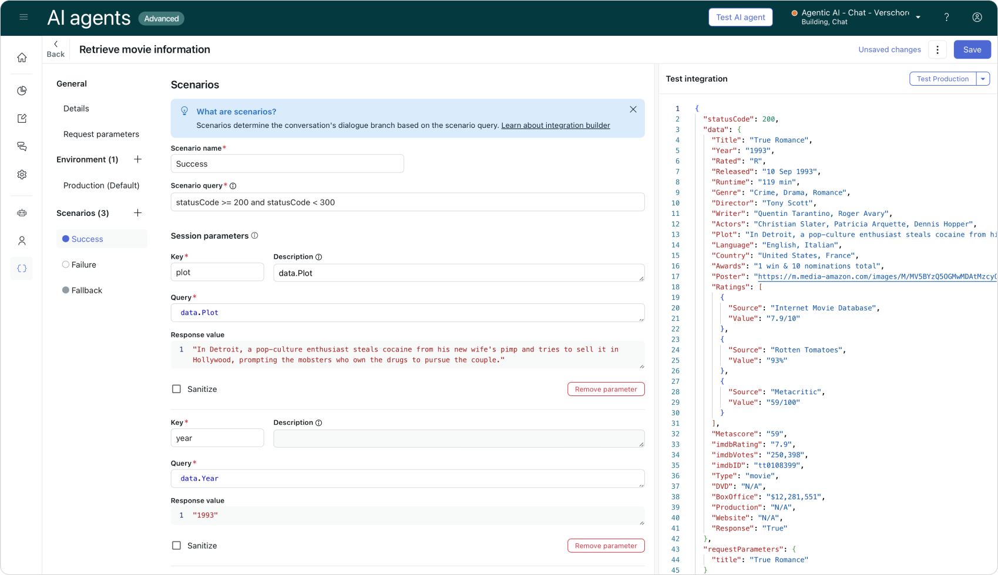
Task: Save the integration changes
Action: pos(972,50)
